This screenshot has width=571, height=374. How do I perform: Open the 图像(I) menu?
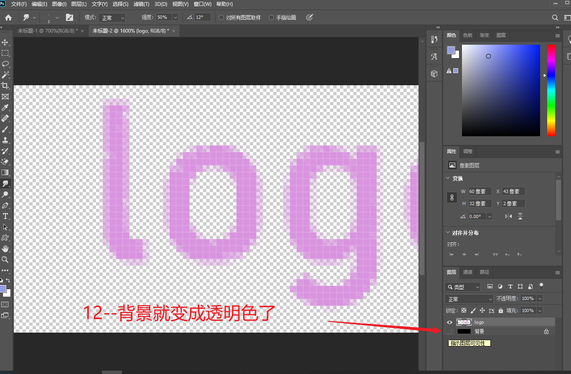(59, 4)
